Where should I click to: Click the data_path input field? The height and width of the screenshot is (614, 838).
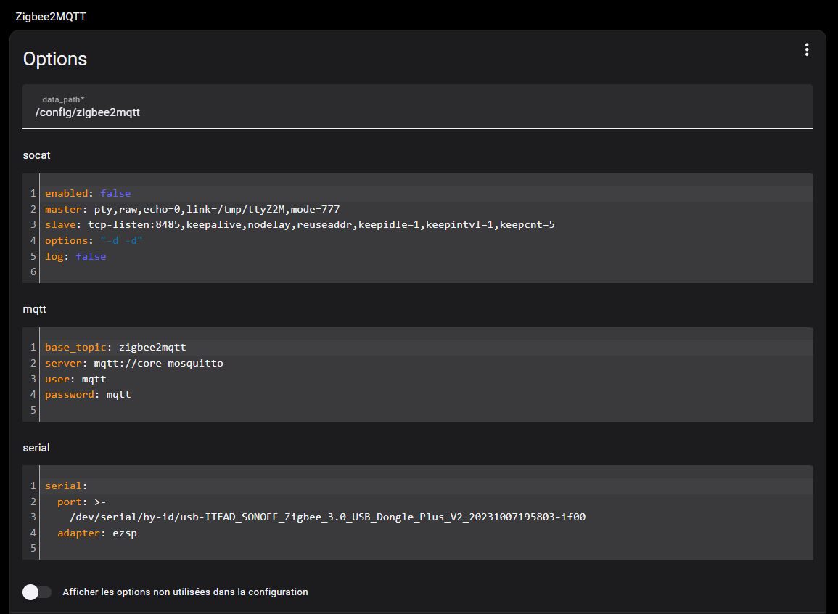(417, 107)
